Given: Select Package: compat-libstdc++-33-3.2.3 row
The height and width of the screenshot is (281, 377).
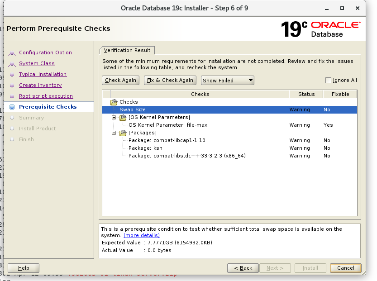Looking at the screenshot, I should point(229,156).
